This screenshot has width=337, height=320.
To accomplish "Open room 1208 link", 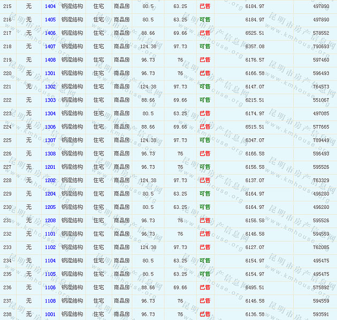I will click(x=50, y=220).
